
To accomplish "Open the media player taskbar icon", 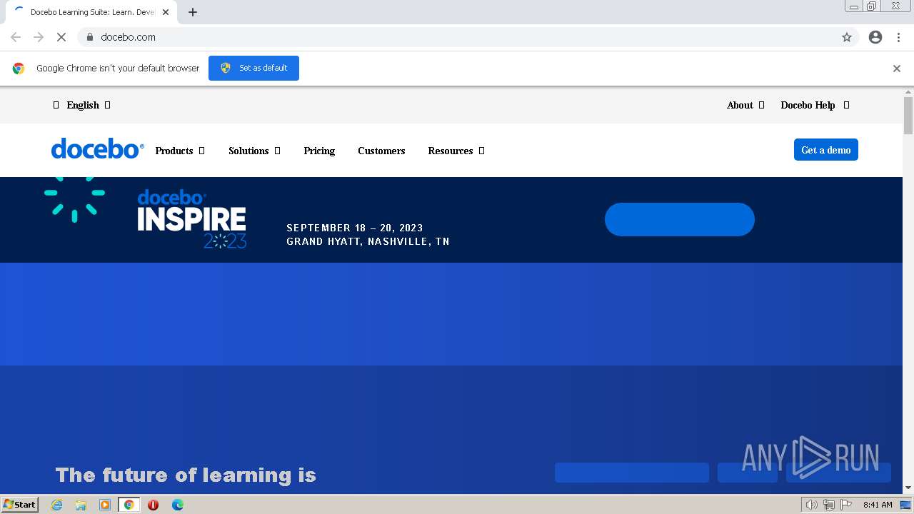I will (x=105, y=505).
